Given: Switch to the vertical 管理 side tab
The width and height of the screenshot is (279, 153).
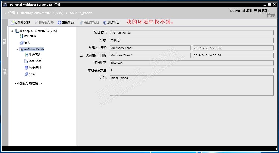Looking at the screenshot, I should tap(5, 41).
